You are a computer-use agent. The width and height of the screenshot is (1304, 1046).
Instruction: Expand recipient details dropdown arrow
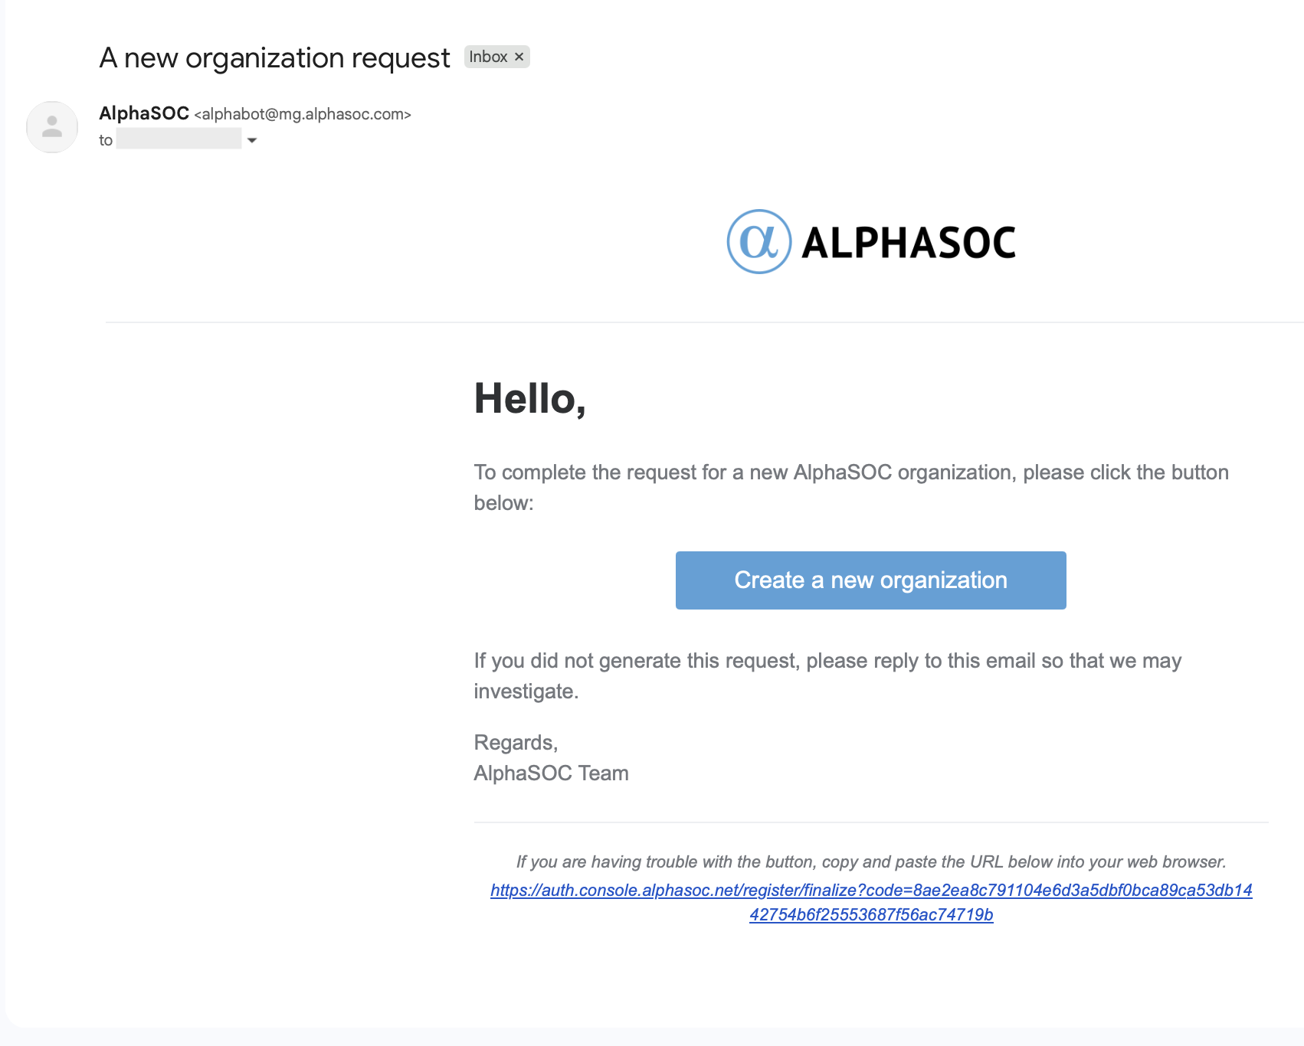(252, 140)
